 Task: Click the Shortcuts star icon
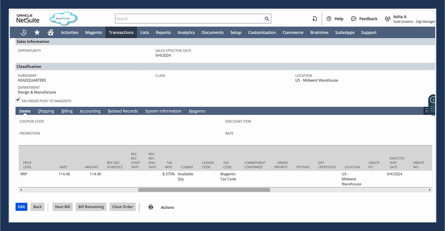coord(37,32)
